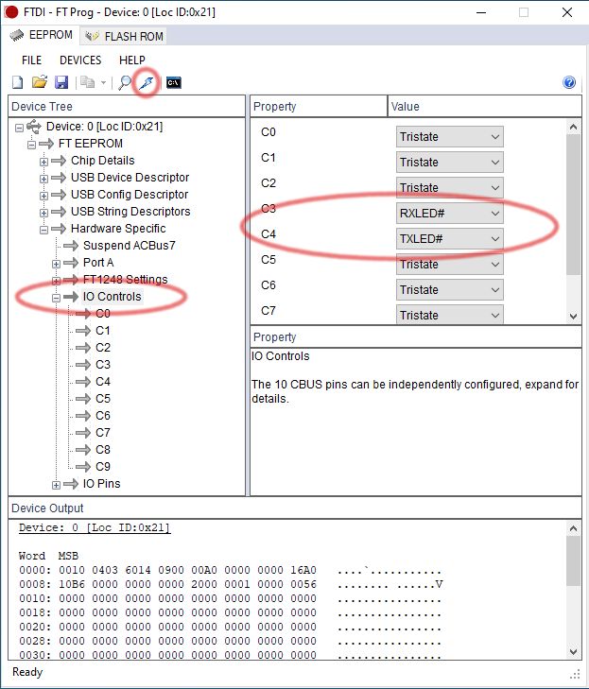The image size is (589, 689).
Task: Collapse the Hardware Specific node
Action: tap(43, 230)
